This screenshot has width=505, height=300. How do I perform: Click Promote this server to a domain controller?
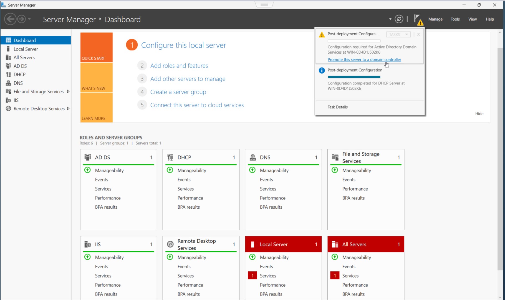pyautogui.click(x=364, y=59)
